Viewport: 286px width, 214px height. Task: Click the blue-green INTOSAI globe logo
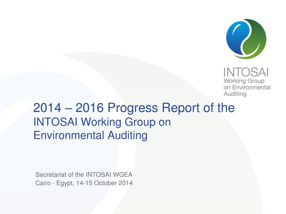[x=246, y=39]
